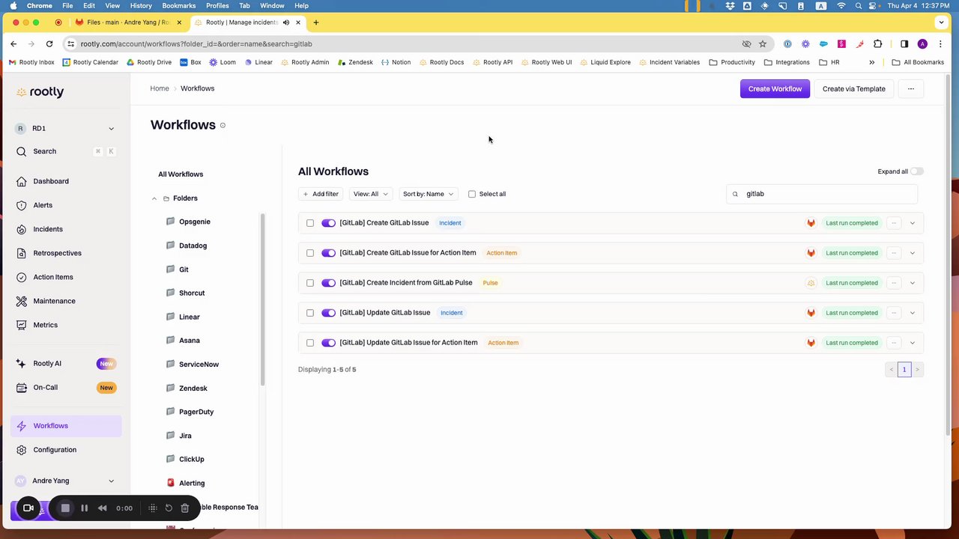959x539 pixels.
Task: Open On-Call in the sidebar
Action: (x=45, y=388)
